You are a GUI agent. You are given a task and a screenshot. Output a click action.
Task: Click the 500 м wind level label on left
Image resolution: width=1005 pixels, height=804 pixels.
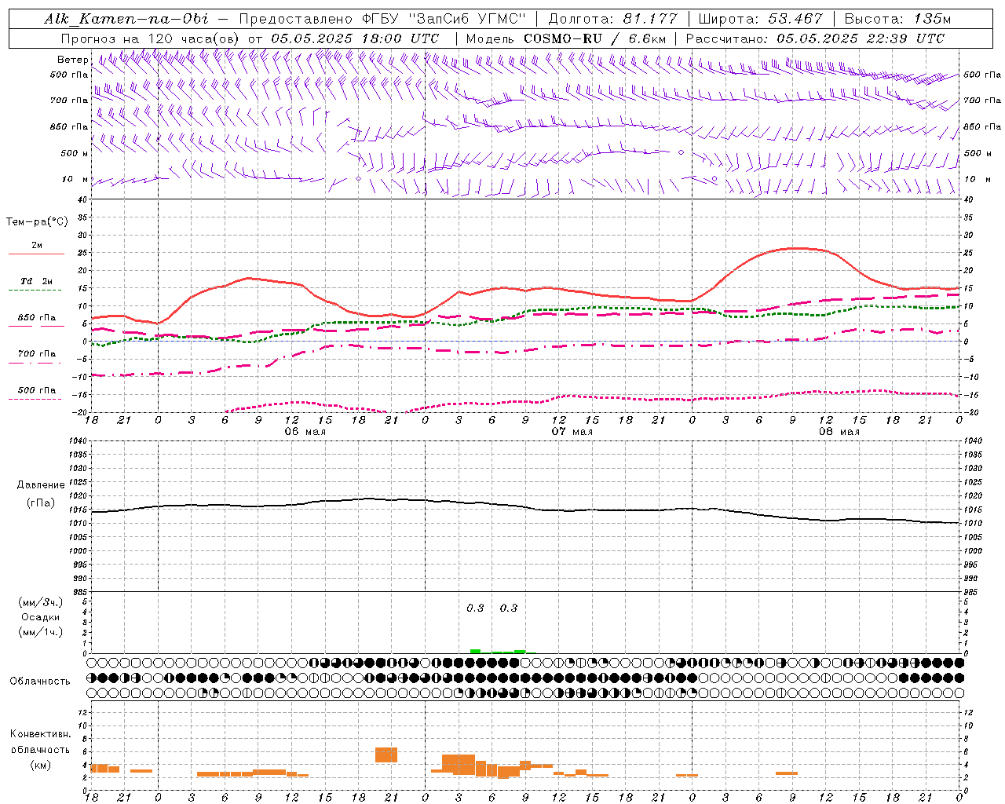[x=75, y=153]
